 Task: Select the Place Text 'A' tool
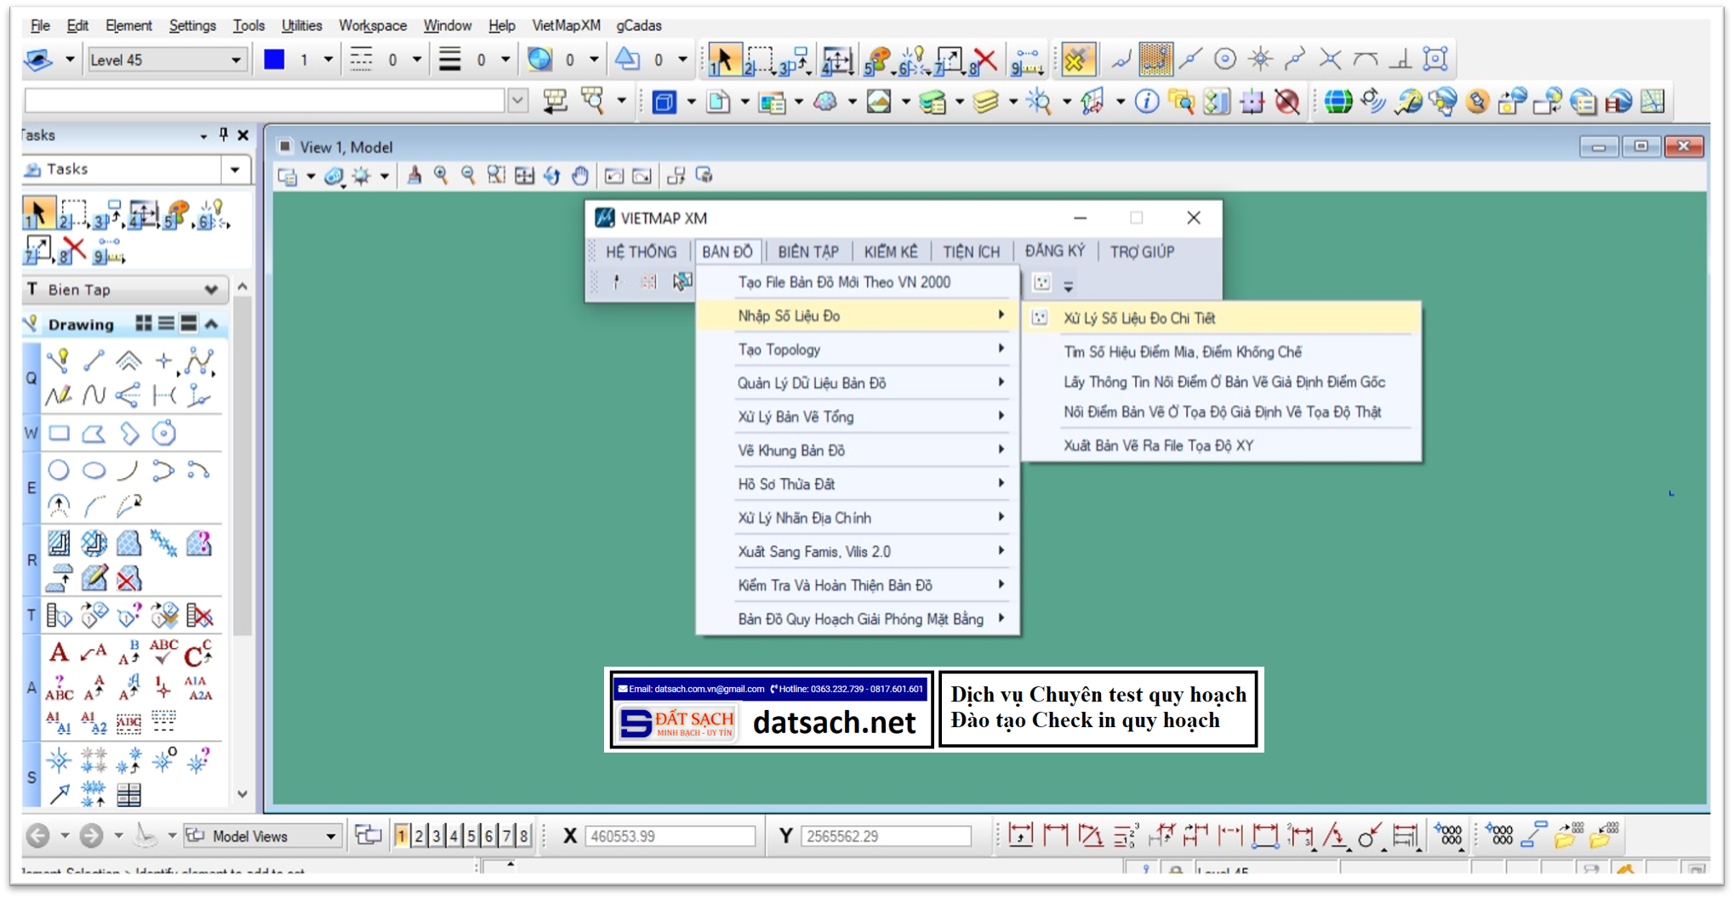(x=59, y=652)
